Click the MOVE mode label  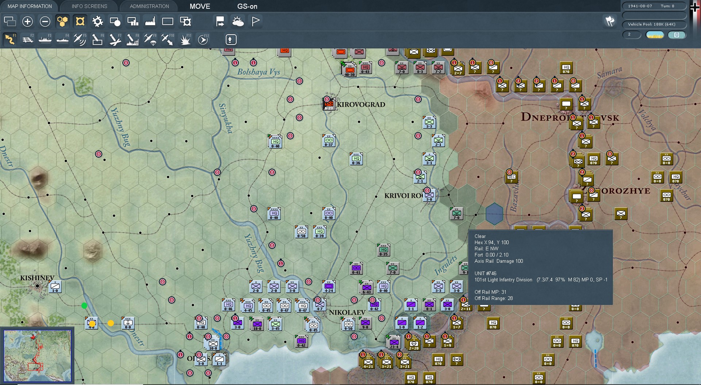click(x=200, y=6)
